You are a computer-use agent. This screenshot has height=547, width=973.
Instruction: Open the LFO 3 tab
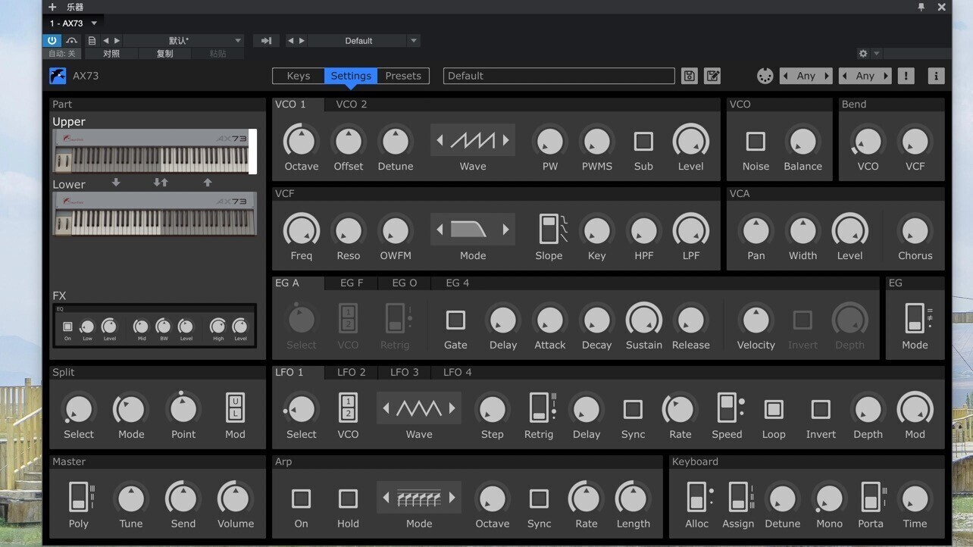click(x=405, y=372)
